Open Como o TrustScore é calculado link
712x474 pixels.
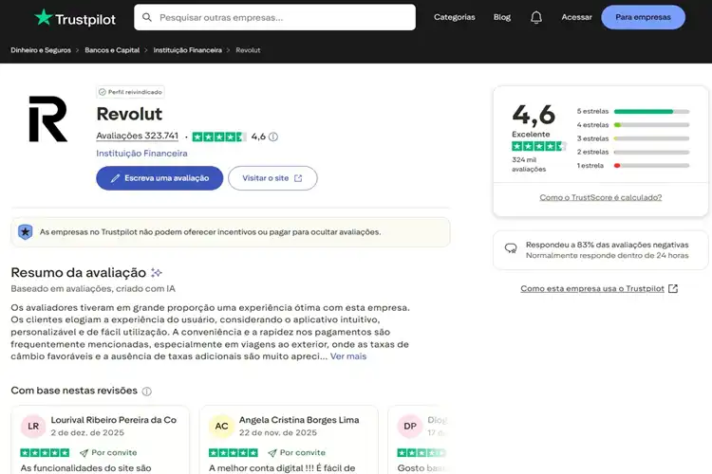[x=600, y=197]
